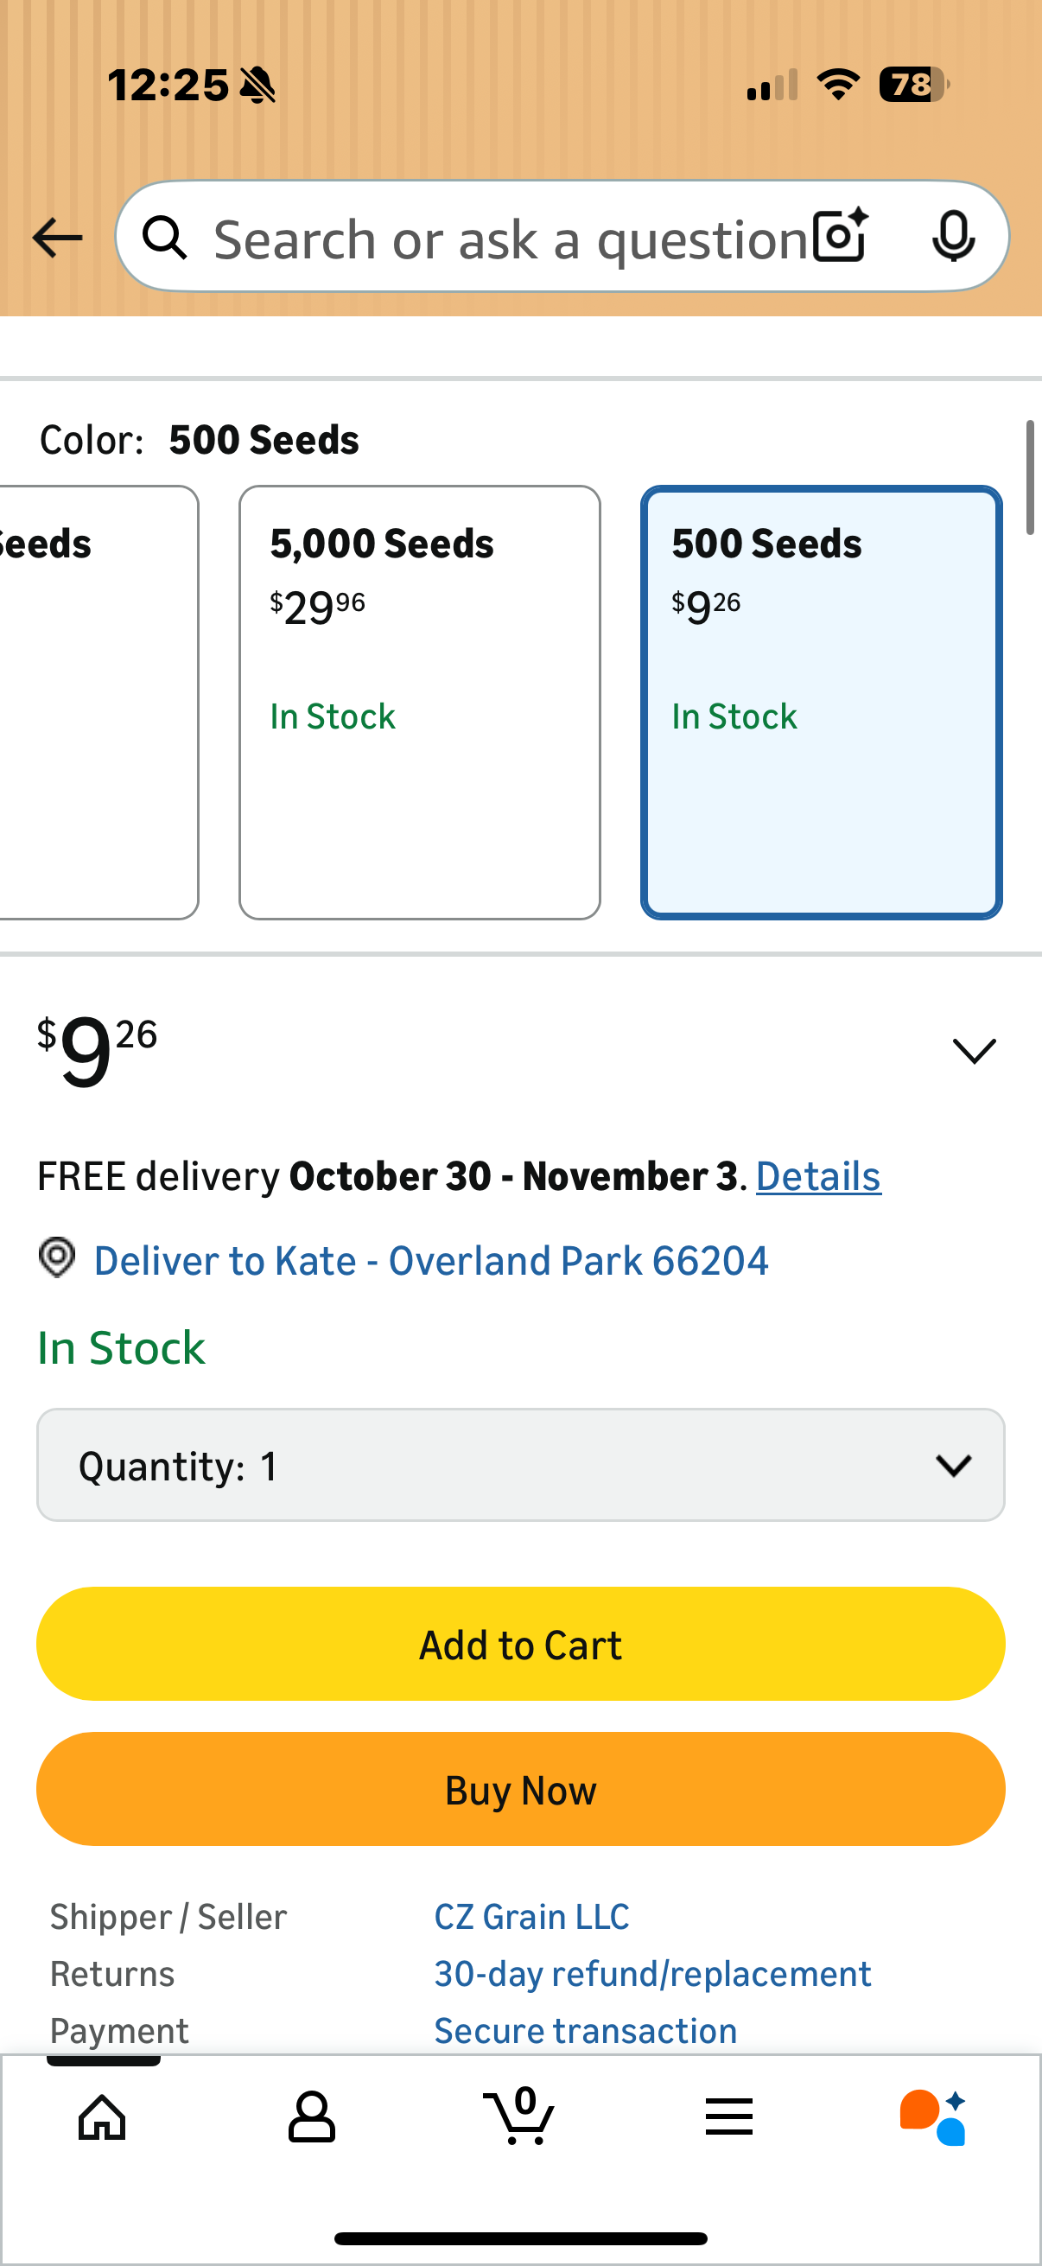Expand the price details chevron
1042x2266 pixels.
pos(975,1050)
